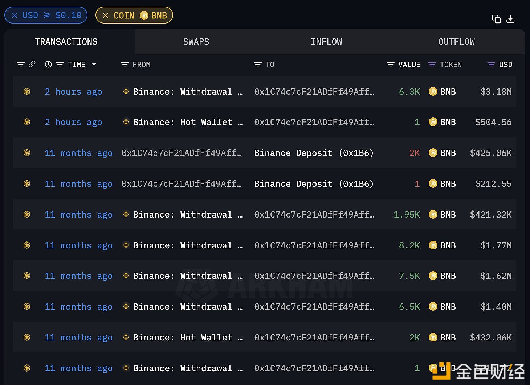Click the $432.06K USD amount
This screenshot has width=530, height=385.
tap(491, 338)
